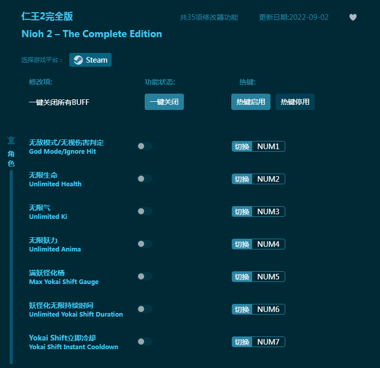Switch on Max Yokai Shift Gauge

145,276
